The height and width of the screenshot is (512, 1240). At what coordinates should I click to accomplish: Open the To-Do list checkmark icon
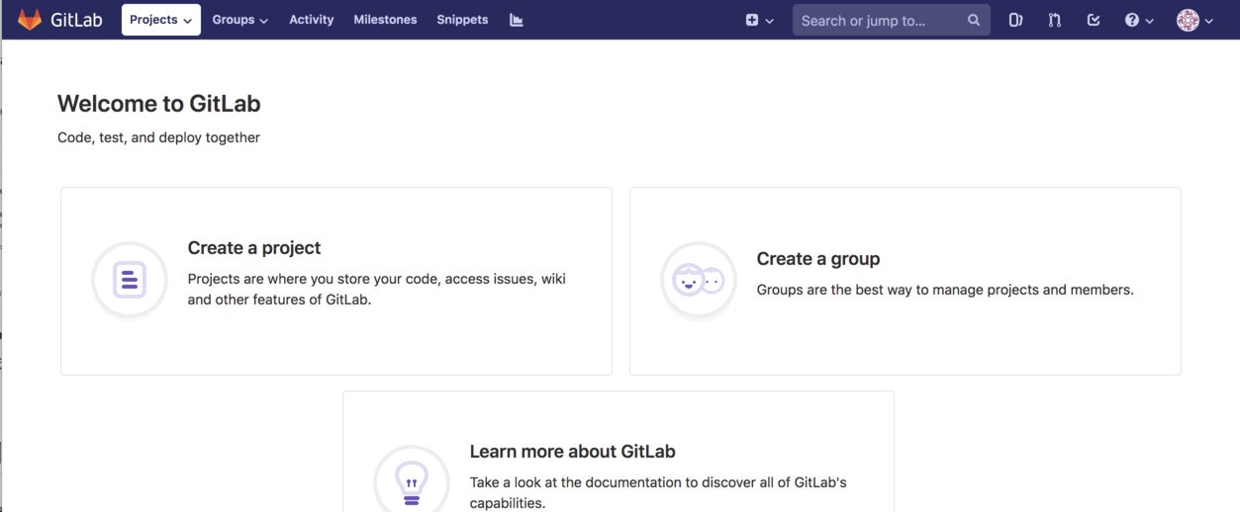point(1094,20)
